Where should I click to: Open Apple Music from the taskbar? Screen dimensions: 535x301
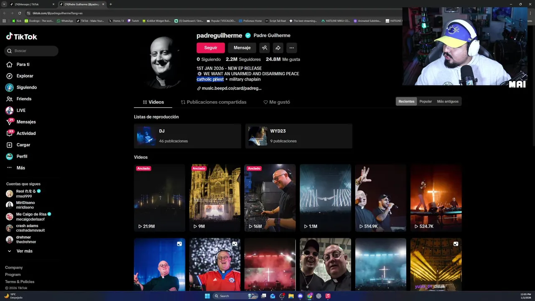(x=328, y=296)
